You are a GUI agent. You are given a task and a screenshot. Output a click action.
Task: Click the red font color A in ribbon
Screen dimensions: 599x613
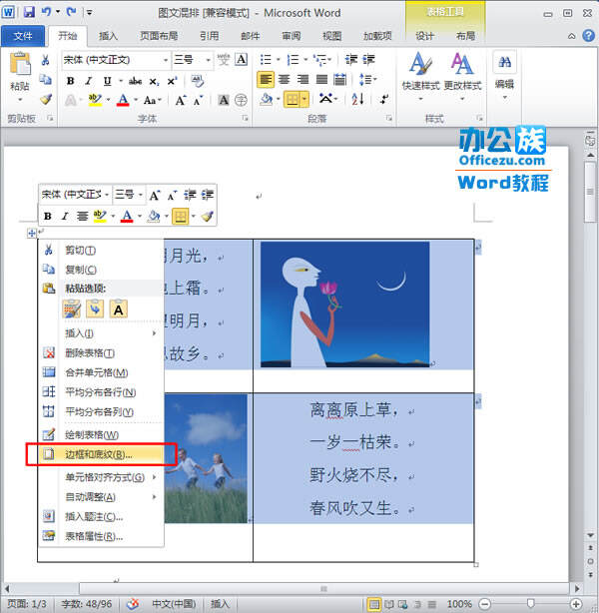[x=123, y=100]
